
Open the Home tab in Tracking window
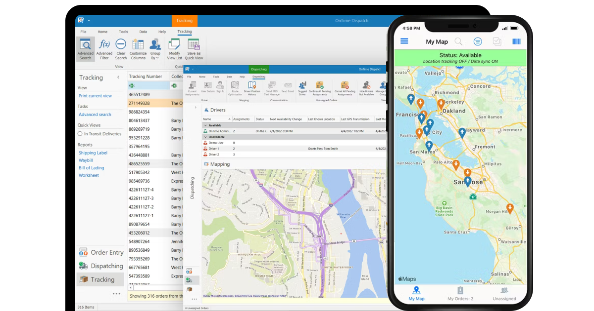(102, 32)
